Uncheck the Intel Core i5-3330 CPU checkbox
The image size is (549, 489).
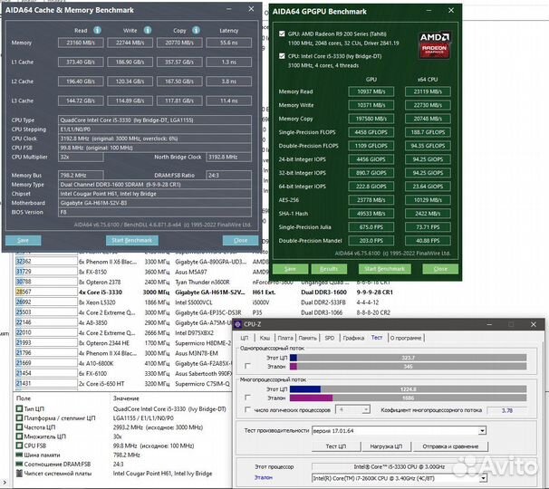coord(281,55)
